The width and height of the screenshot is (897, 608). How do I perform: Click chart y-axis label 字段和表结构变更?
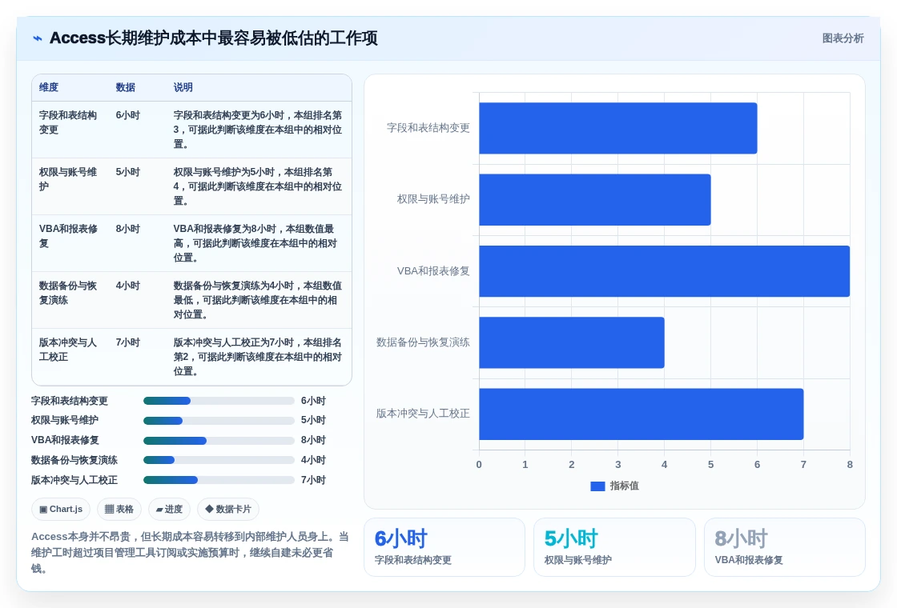pyautogui.click(x=428, y=128)
